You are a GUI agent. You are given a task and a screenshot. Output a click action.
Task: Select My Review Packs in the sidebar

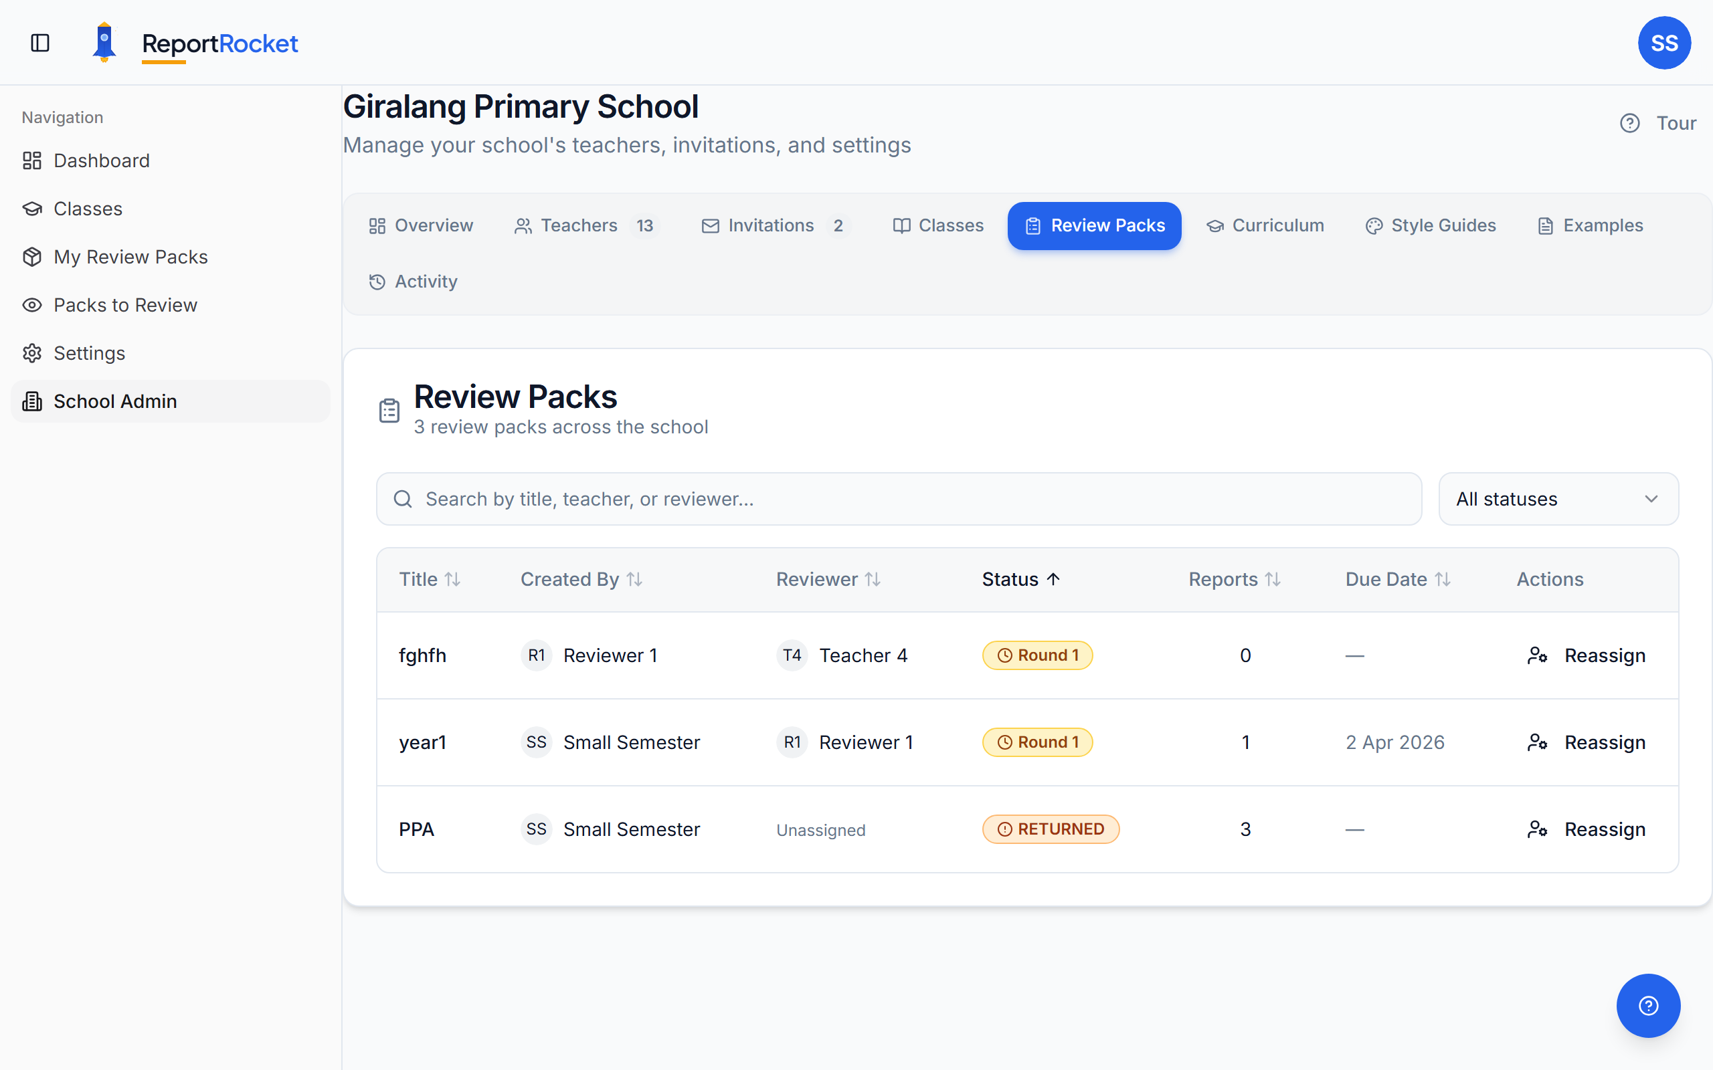click(x=130, y=256)
